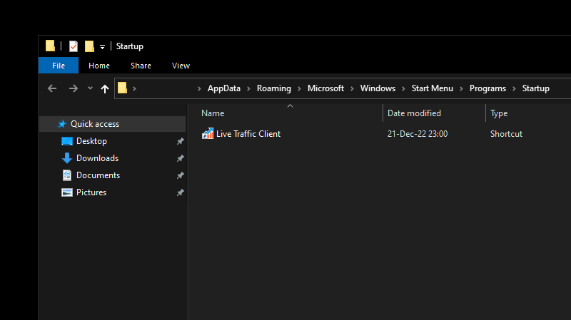Select Quick access in the navigation pane
This screenshot has height=320, width=571.
(x=94, y=124)
